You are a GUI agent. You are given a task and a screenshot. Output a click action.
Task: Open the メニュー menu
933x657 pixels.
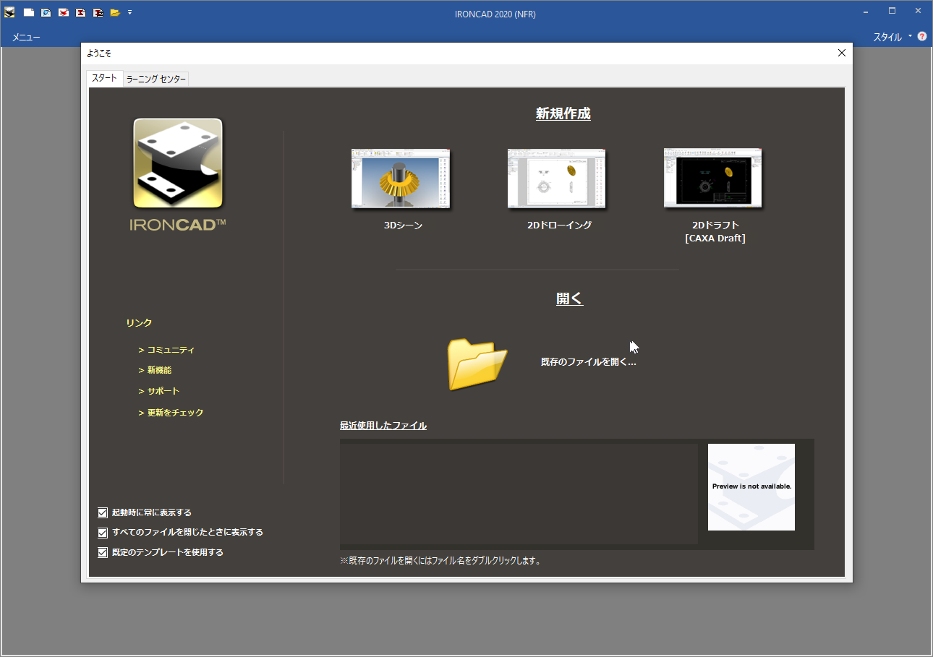(26, 37)
